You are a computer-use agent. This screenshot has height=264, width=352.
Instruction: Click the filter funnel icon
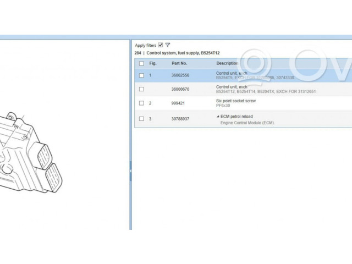tap(168, 45)
